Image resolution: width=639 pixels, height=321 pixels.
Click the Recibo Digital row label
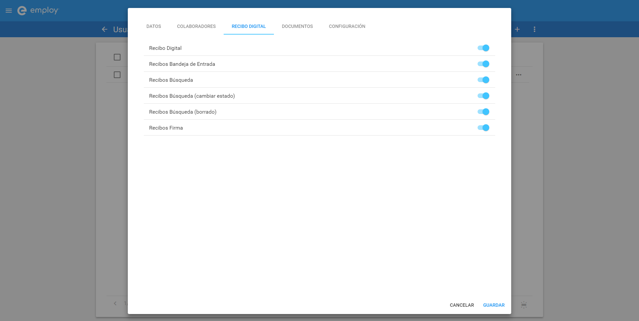pos(165,48)
